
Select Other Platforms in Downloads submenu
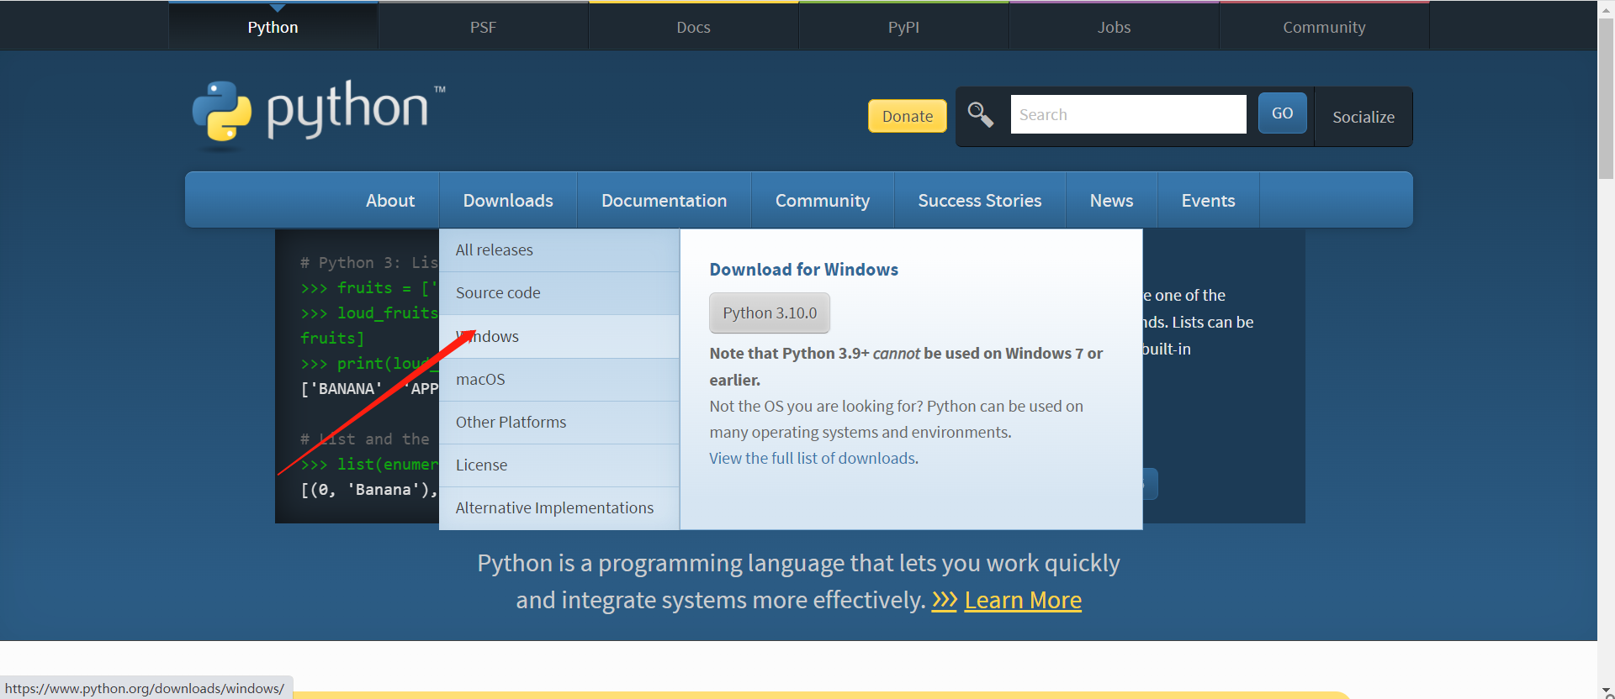pyautogui.click(x=559, y=423)
